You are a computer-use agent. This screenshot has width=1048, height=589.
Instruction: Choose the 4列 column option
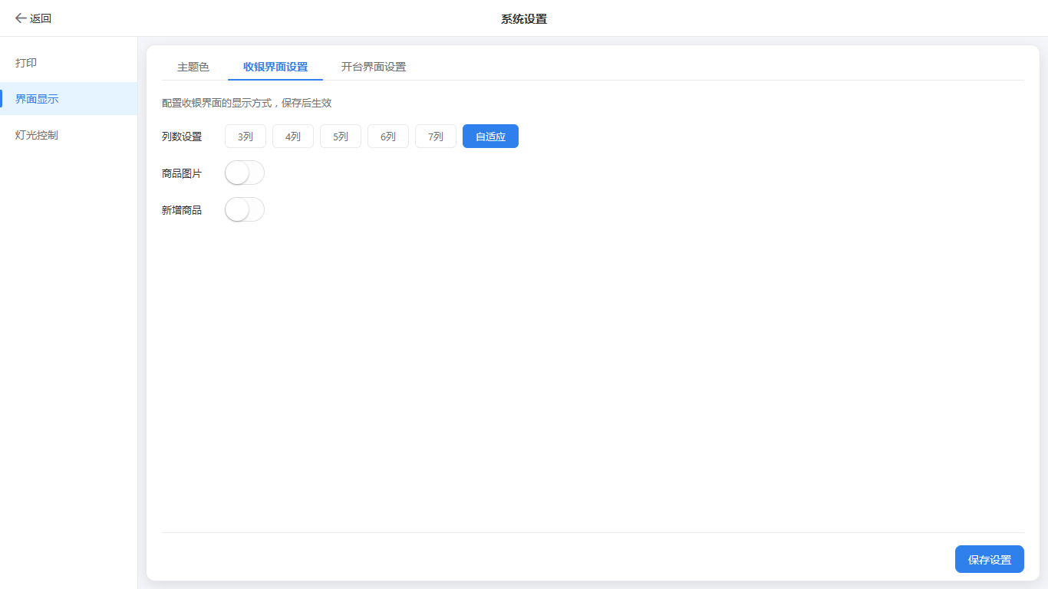coord(293,137)
